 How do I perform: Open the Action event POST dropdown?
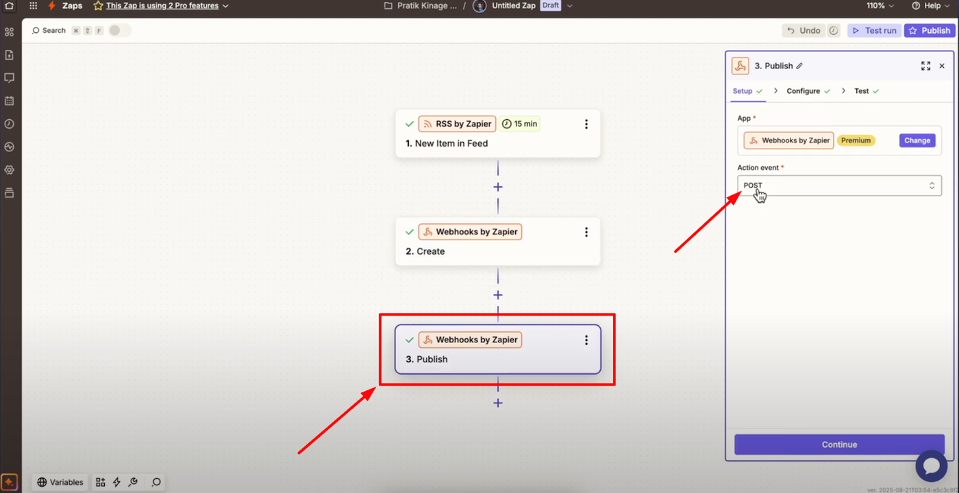click(x=839, y=186)
